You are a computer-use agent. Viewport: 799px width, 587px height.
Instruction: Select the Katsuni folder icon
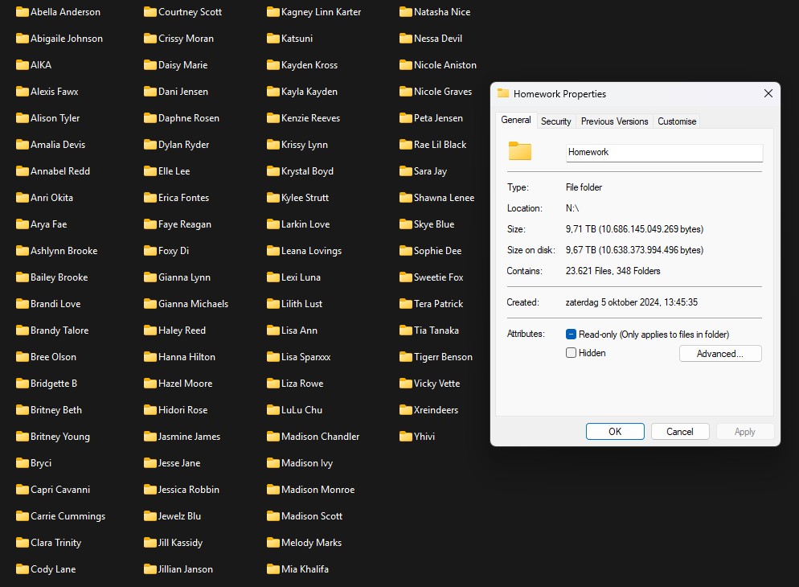pyautogui.click(x=273, y=39)
